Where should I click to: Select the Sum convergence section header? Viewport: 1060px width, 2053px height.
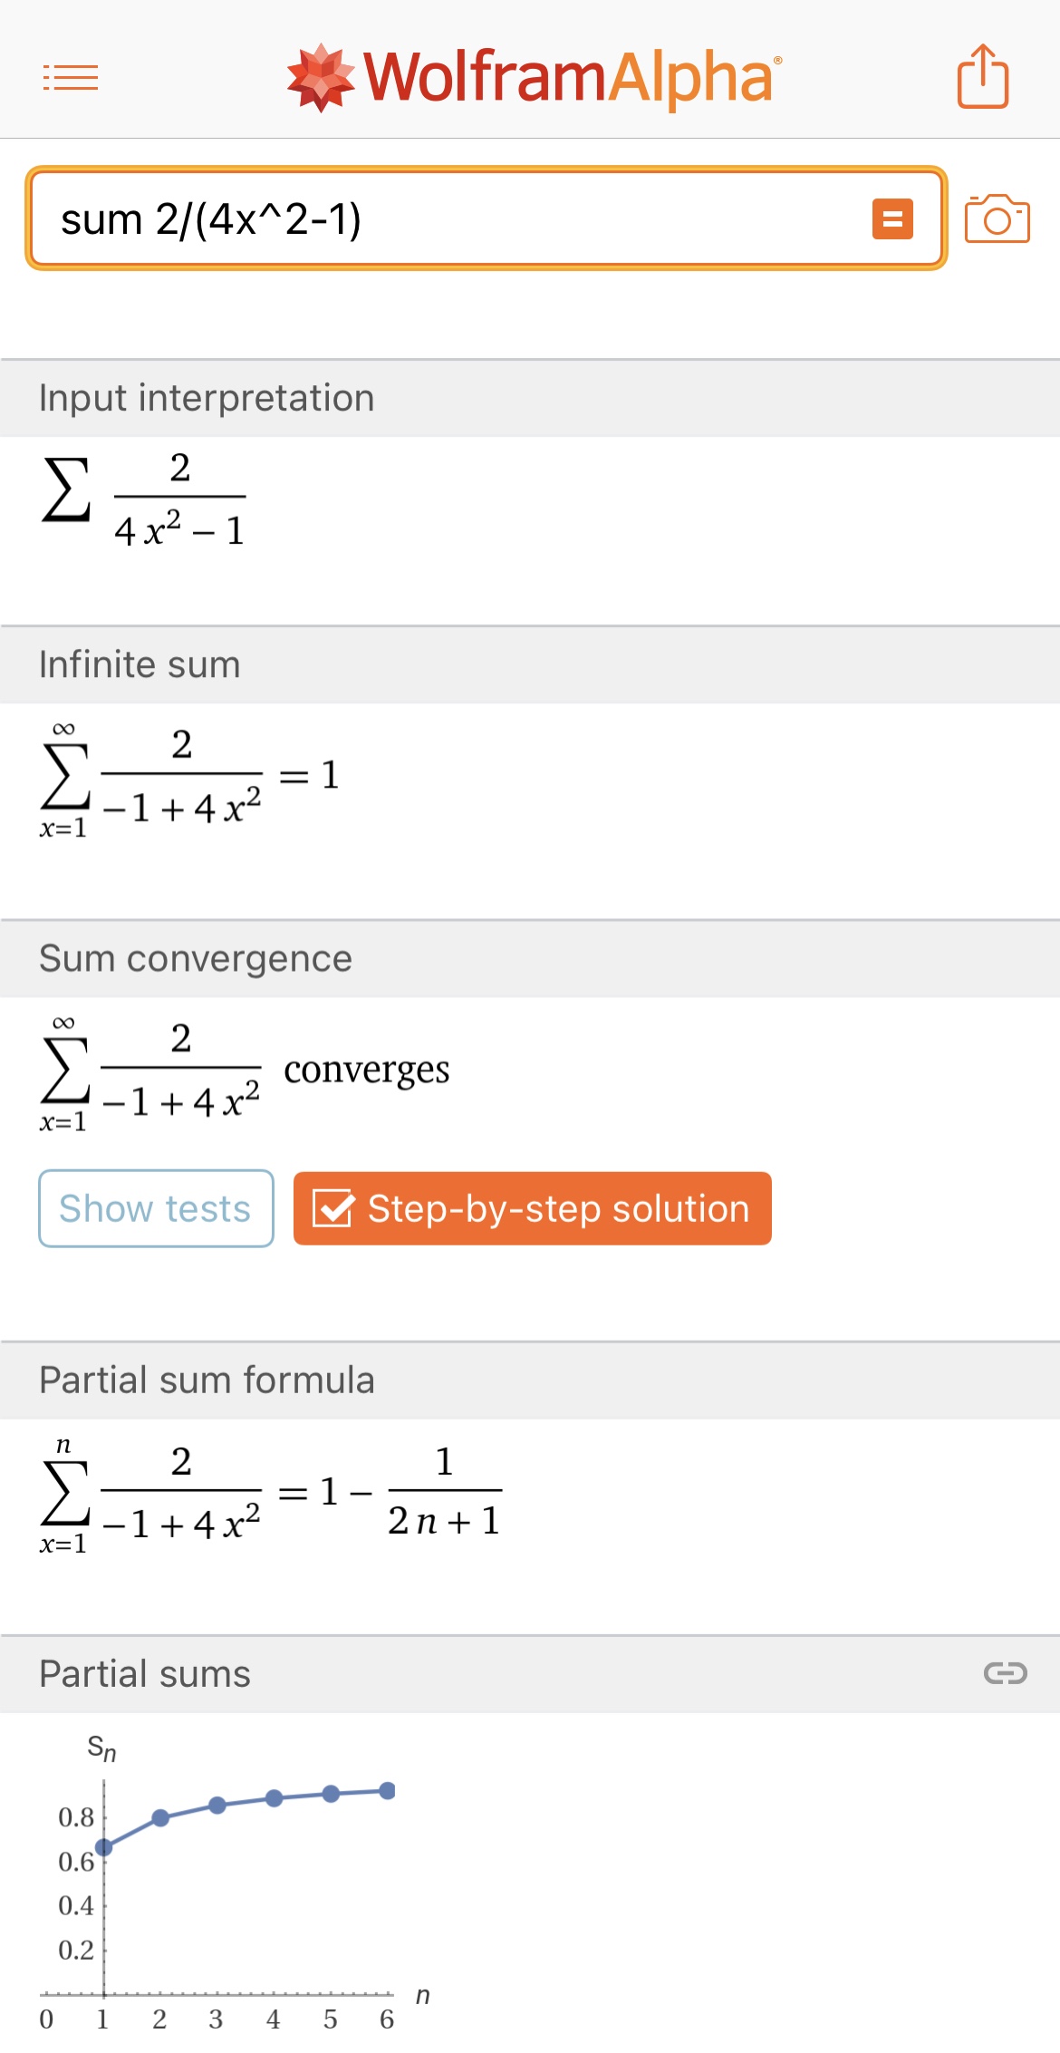point(195,959)
